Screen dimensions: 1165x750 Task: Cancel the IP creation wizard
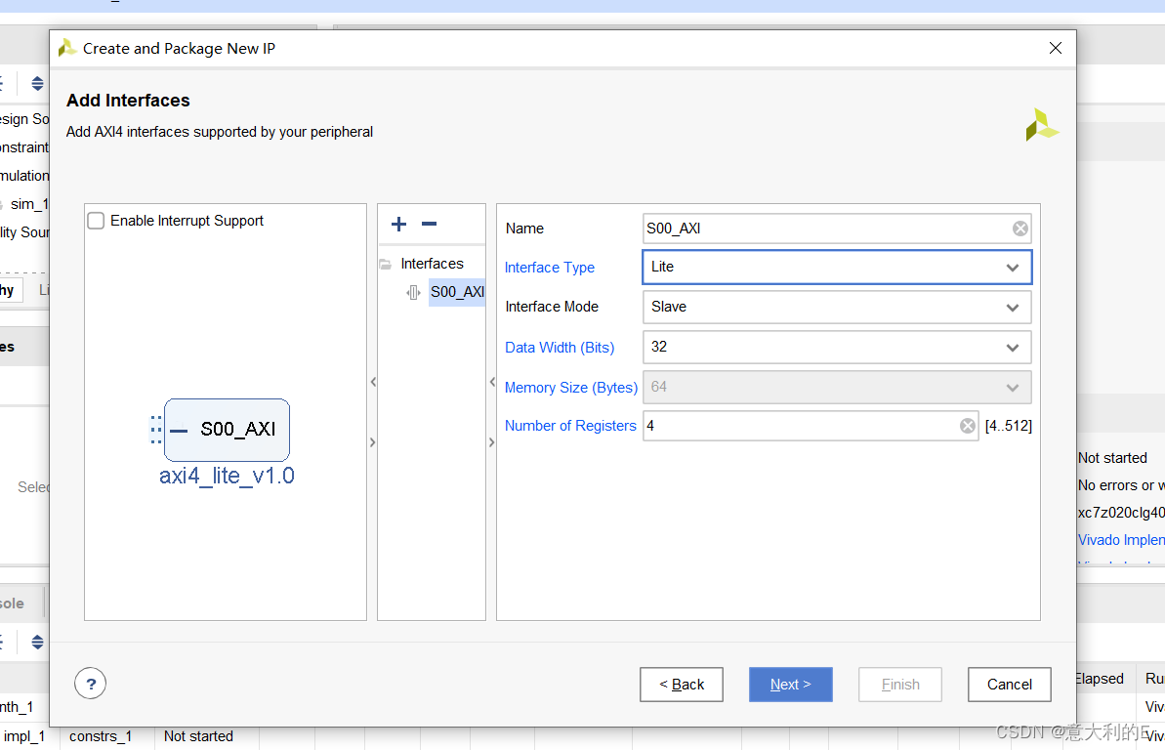point(1009,685)
